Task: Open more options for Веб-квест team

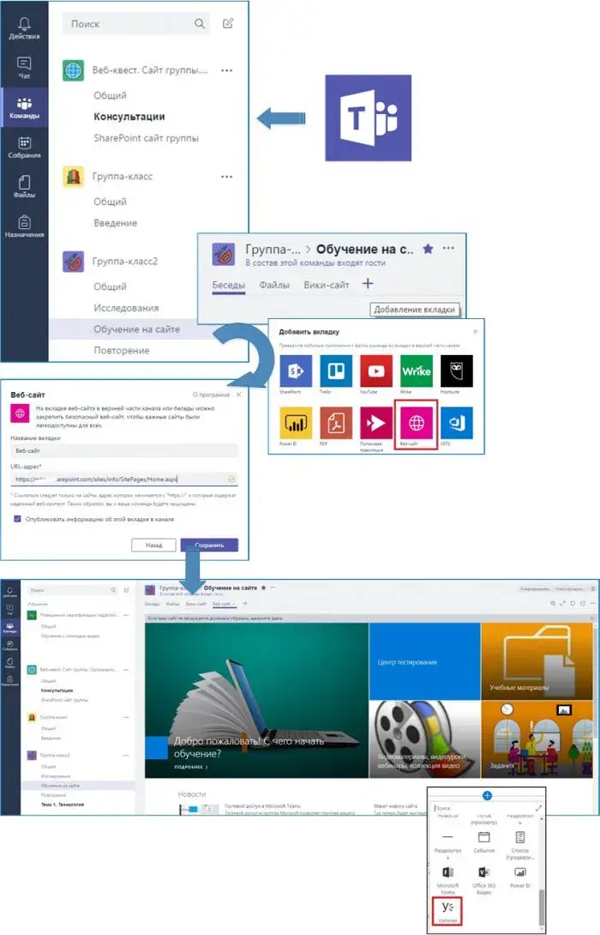Action: click(x=226, y=71)
